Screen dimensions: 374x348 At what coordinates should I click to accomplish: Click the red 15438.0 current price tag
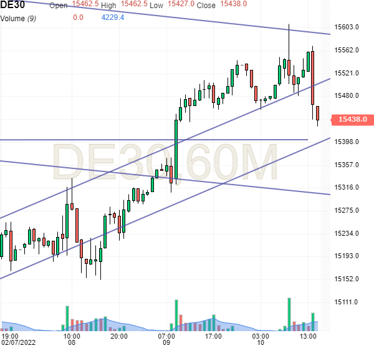352,119
